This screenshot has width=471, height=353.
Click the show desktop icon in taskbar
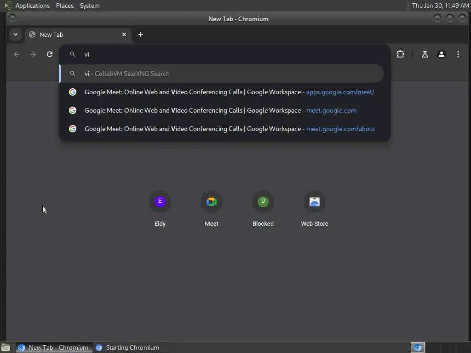[x=6, y=347]
